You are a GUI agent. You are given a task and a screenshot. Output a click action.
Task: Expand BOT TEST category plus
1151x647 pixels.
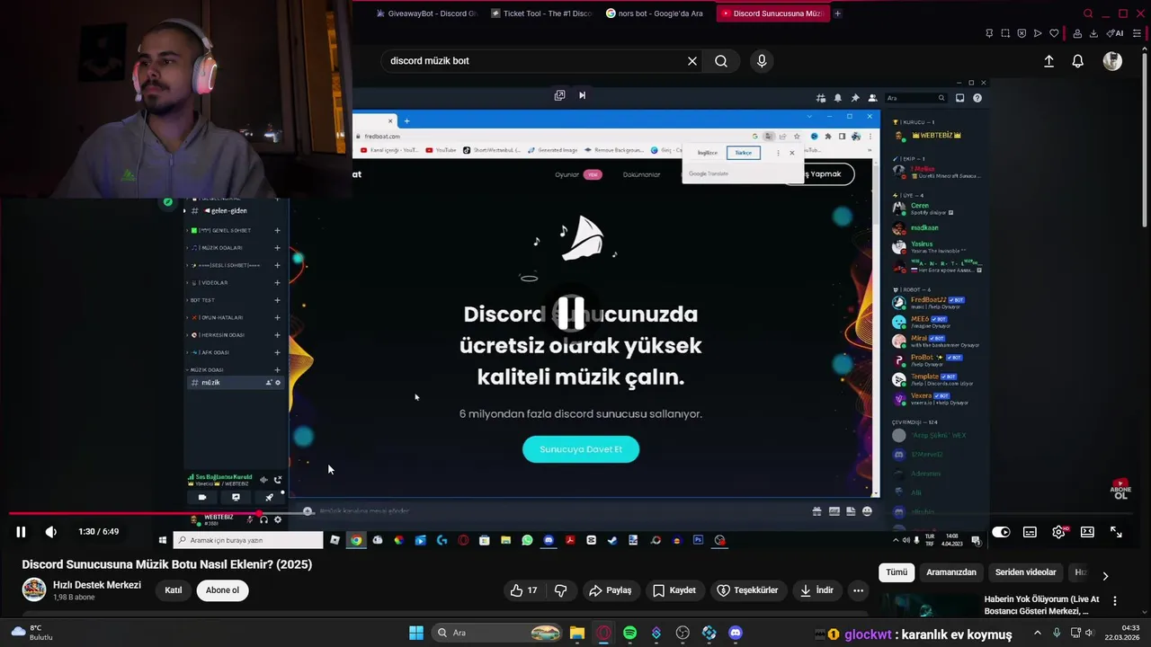(277, 300)
